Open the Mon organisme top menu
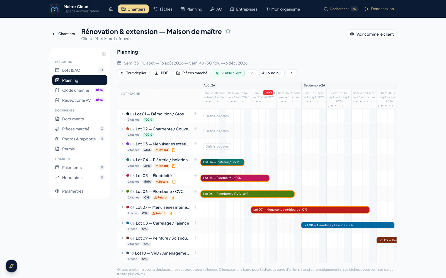This screenshot has width=446, height=278. [x=283, y=9]
